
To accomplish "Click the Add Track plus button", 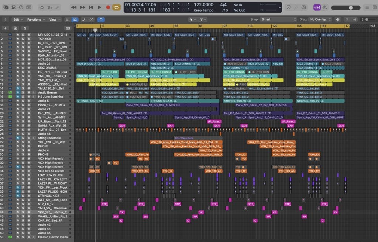I will click(5, 28).
